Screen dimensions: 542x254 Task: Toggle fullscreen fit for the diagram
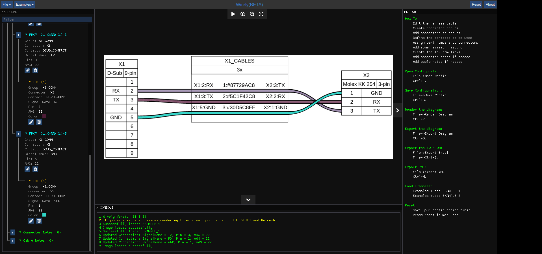pyautogui.click(x=261, y=14)
